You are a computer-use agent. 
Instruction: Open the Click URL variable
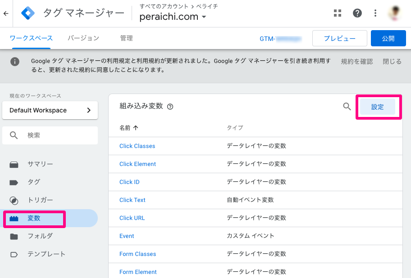click(x=132, y=218)
